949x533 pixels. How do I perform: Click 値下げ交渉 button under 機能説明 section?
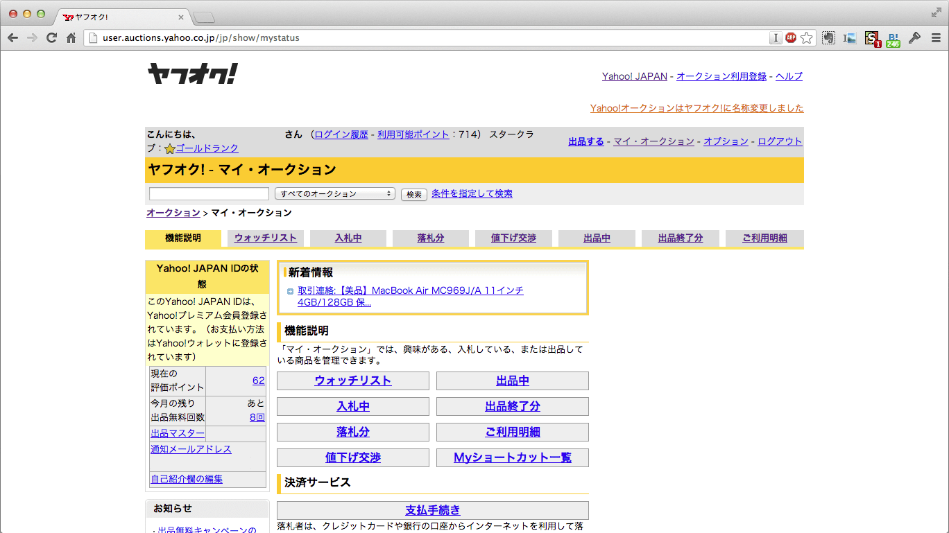[353, 457]
